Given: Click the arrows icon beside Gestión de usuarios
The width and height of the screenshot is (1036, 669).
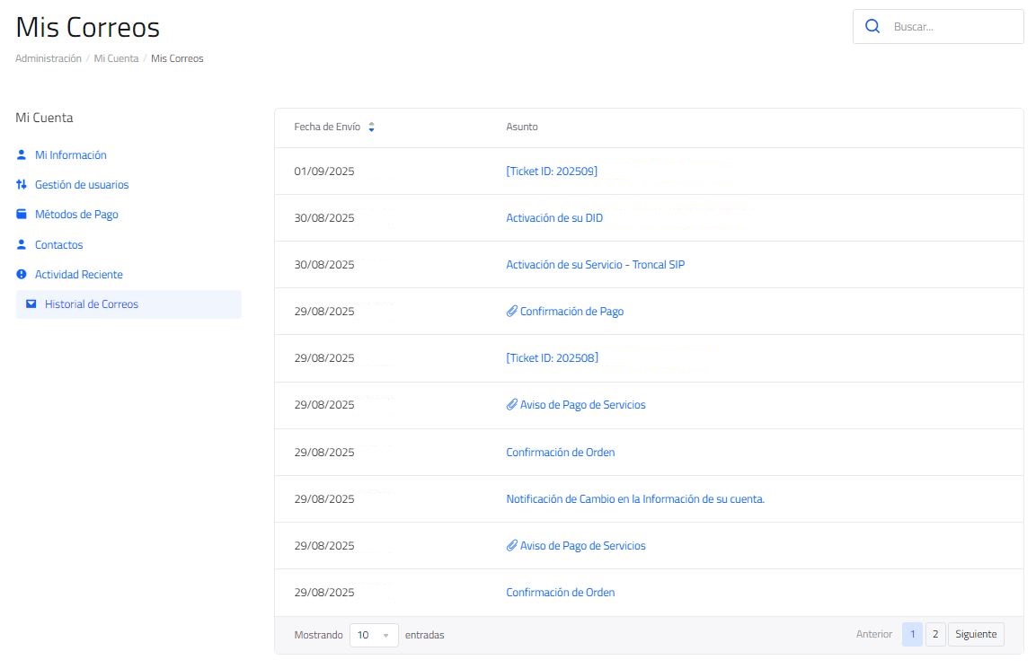Looking at the screenshot, I should click(22, 184).
